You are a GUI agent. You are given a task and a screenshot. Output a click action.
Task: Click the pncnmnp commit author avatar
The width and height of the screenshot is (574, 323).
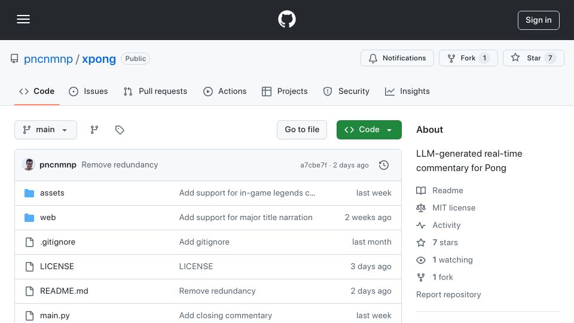(x=29, y=165)
